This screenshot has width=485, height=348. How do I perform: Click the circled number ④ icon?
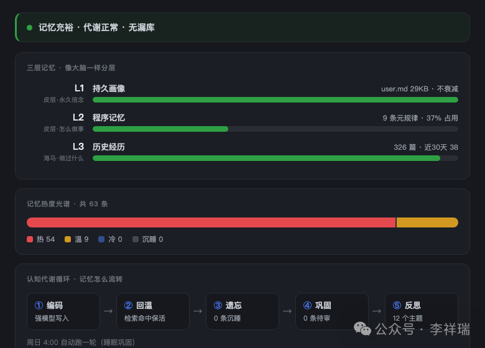click(x=307, y=305)
